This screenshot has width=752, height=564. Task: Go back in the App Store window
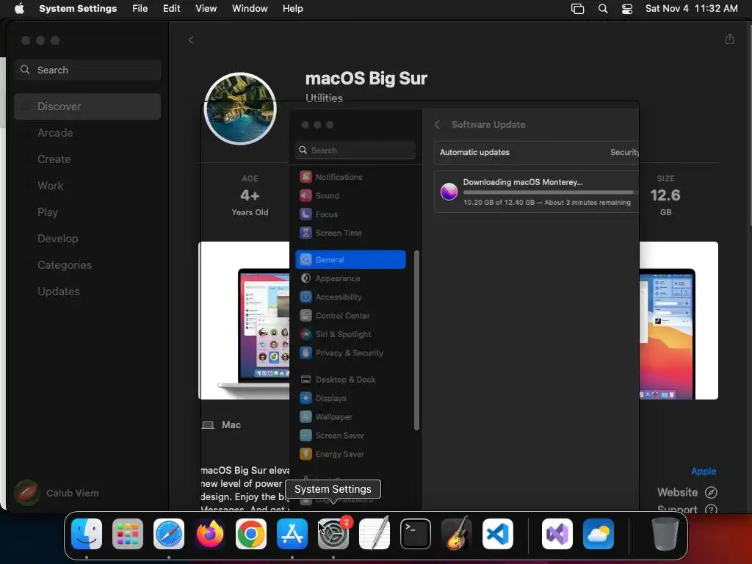[191, 40]
